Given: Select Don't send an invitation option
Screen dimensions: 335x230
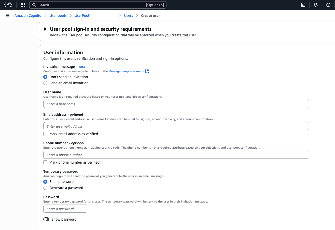Looking at the screenshot, I should pos(45,77).
